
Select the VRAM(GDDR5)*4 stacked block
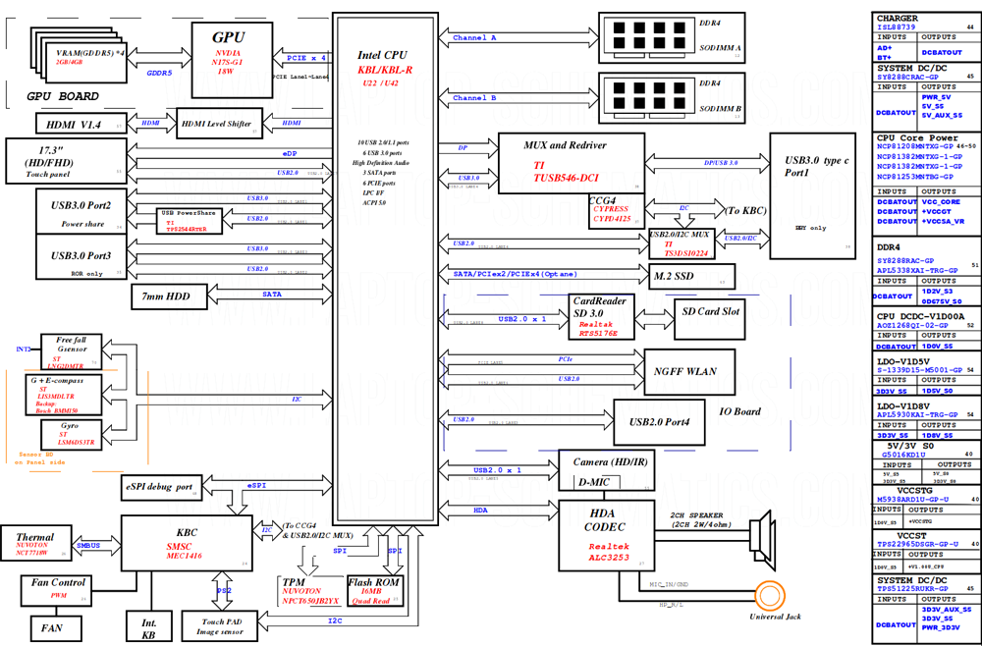pyautogui.click(x=80, y=56)
